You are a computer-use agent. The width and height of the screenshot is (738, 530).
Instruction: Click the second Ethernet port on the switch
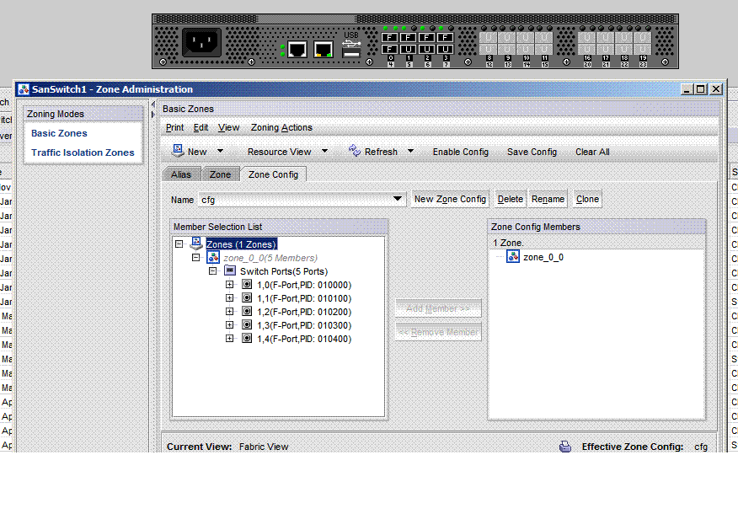[x=324, y=49]
